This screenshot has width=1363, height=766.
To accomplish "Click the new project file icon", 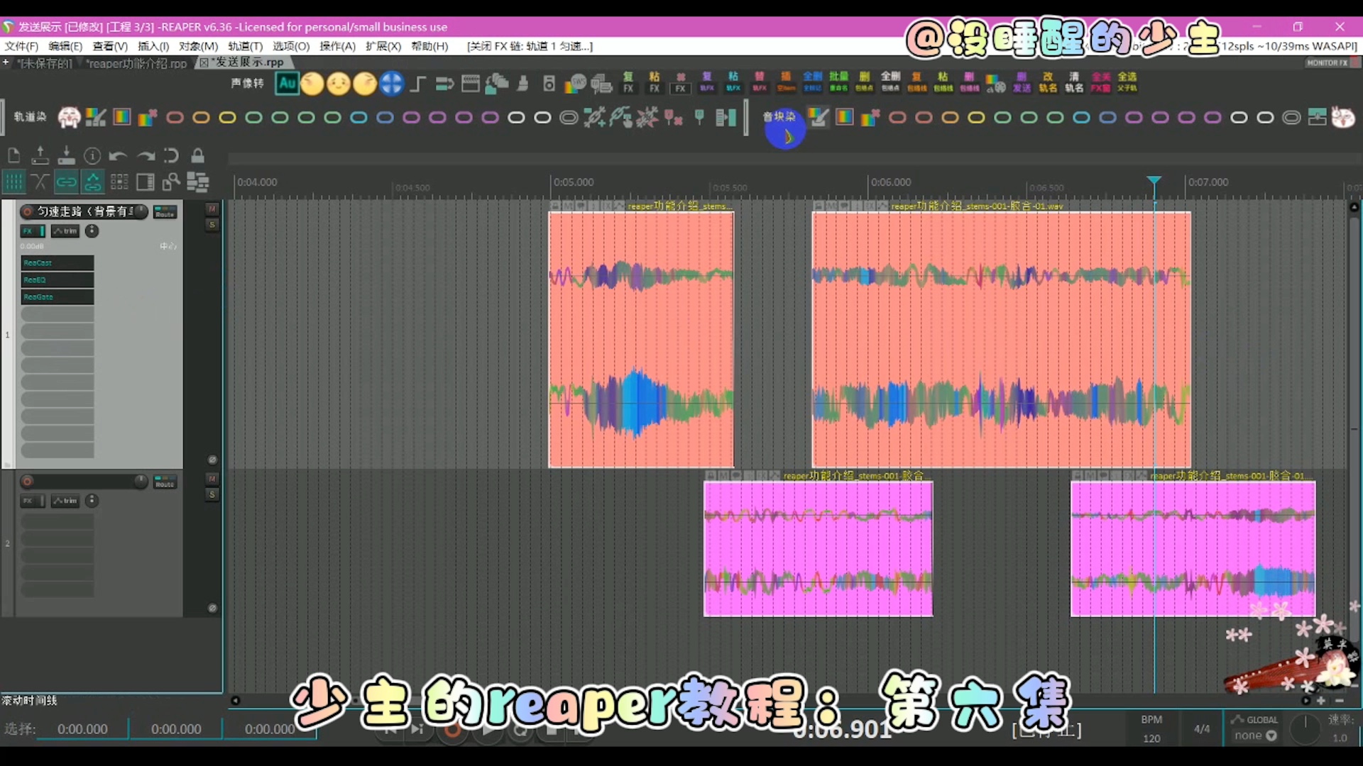I will [13, 155].
